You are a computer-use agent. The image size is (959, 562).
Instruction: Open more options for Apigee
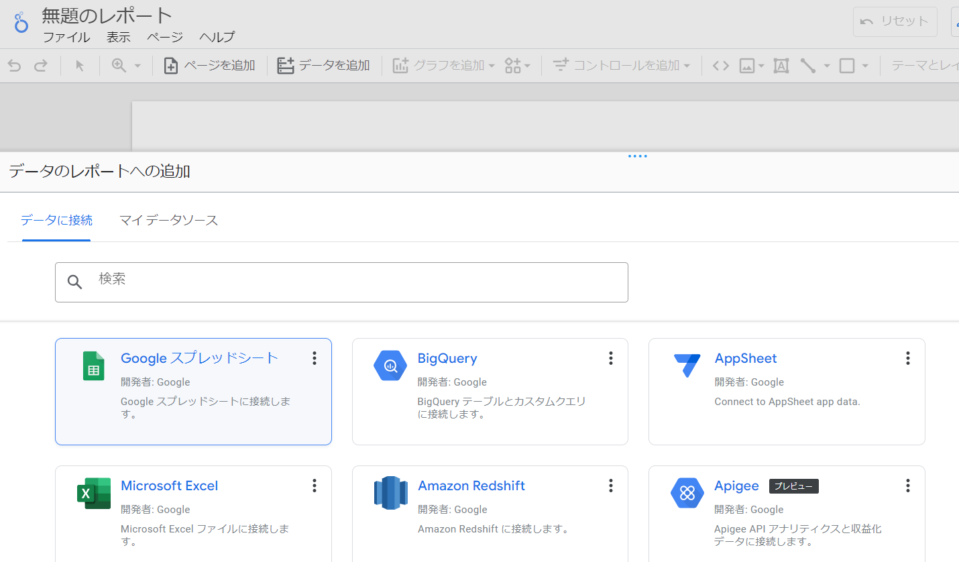[x=907, y=486]
